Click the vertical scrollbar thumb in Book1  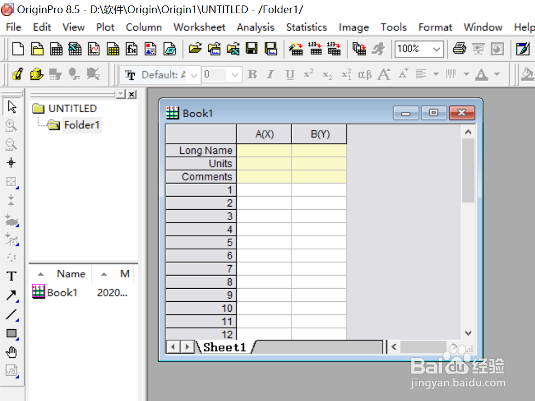pos(468,170)
